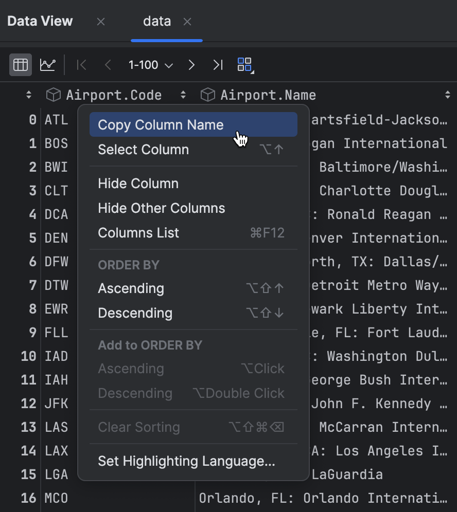This screenshot has width=457, height=512.
Task: Go to previous page of rows
Action: [108, 65]
